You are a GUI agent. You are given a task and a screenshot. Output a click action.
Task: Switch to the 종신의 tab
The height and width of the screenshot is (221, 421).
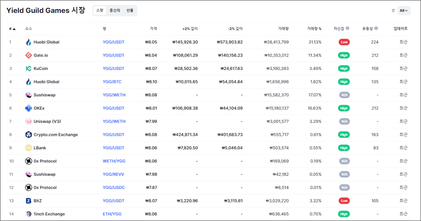[x=115, y=10]
